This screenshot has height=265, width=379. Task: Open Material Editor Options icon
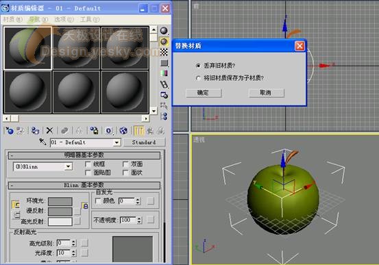pyautogui.click(x=164, y=95)
